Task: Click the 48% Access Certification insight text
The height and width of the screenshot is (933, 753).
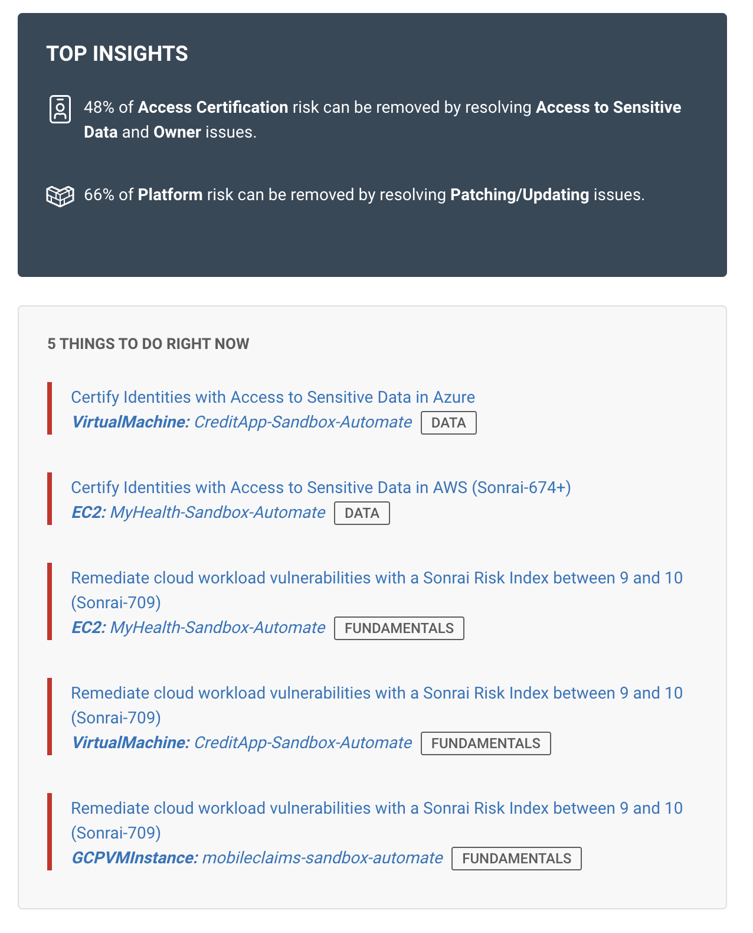Action: tap(382, 120)
